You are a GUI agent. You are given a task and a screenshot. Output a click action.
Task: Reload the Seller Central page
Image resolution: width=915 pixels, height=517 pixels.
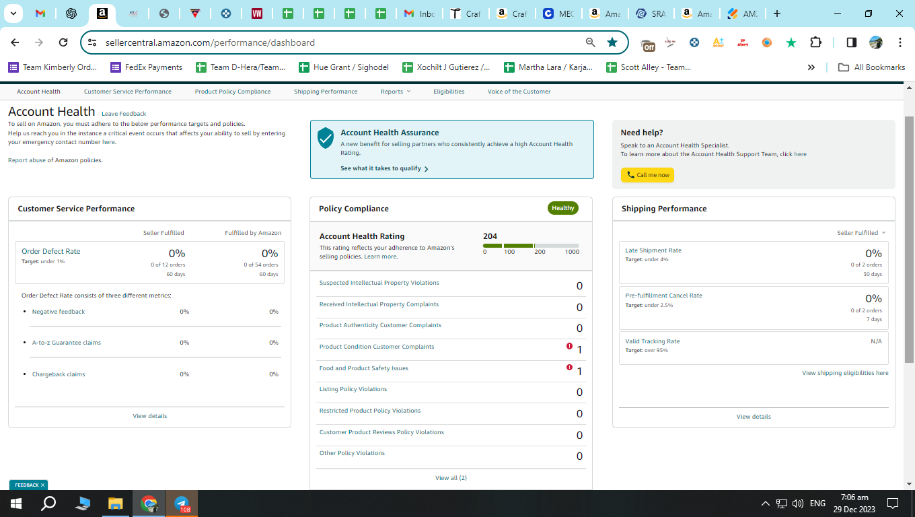point(63,42)
